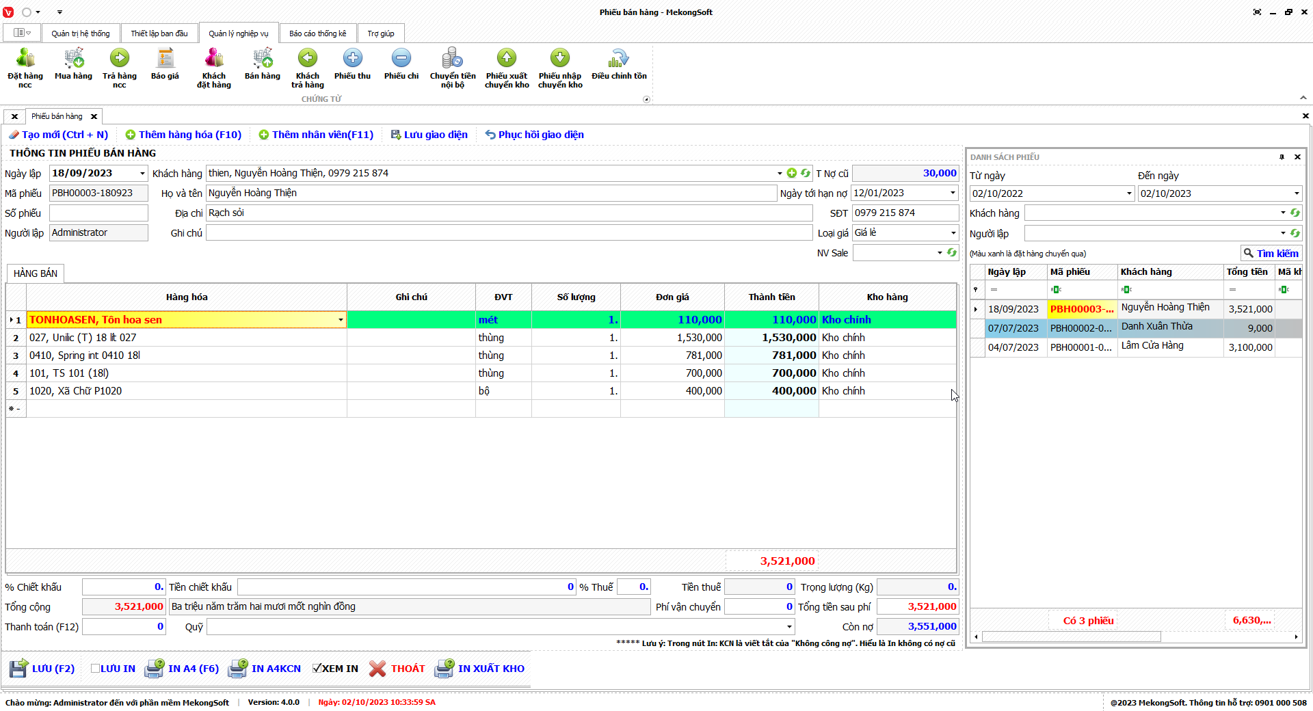Click green add customer plus icon
This screenshot has height=711, width=1313.
[x=792, y=174]
